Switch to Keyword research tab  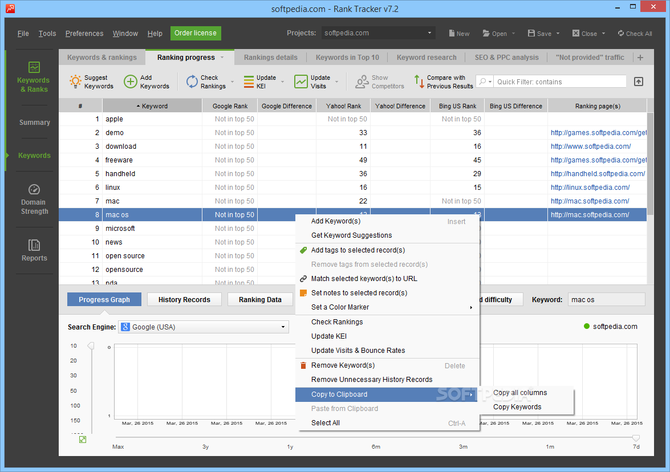[427, 57]
